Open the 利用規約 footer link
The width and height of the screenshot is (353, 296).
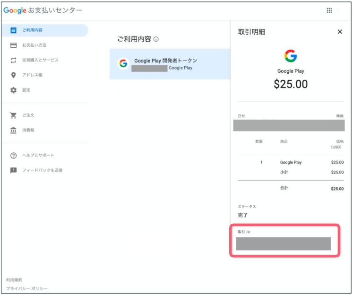(x=14, y=280)
